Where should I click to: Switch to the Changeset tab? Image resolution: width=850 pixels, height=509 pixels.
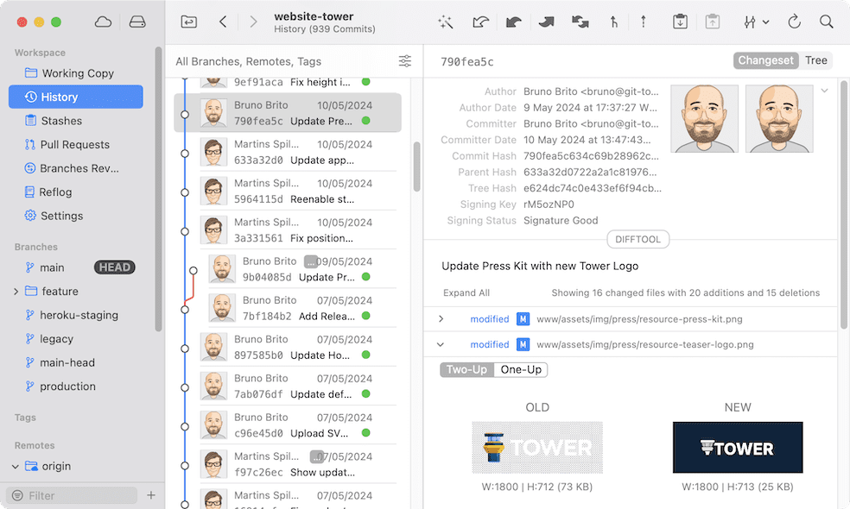(x=765, y=60)
